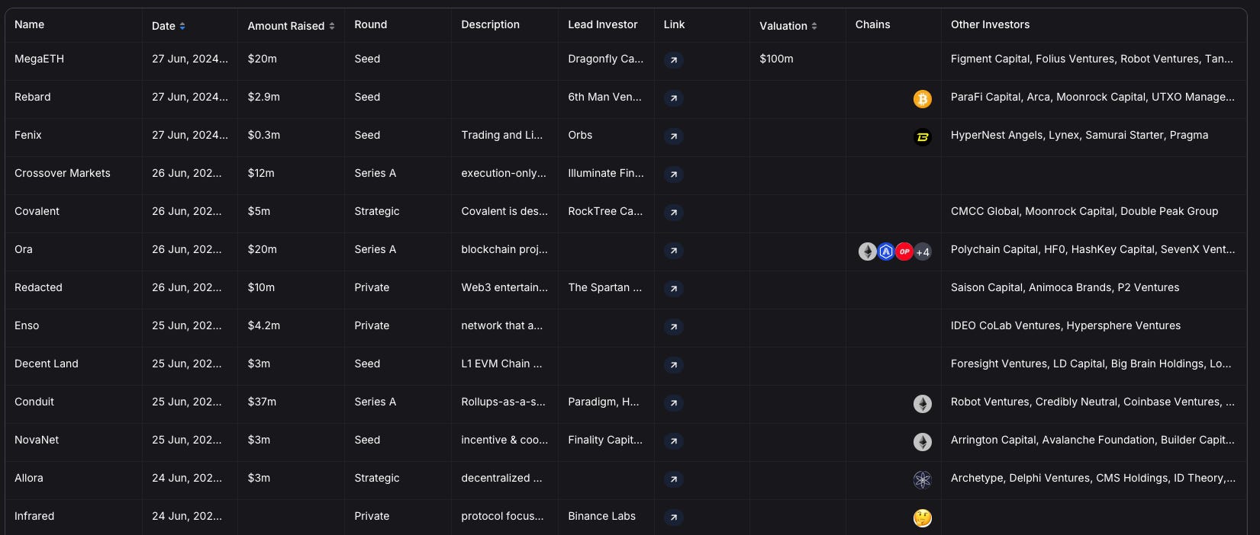This screenshot has width=1260, height=535.
Task: Click the thinking emoji chain icon for Infrared
Action: 923,518
